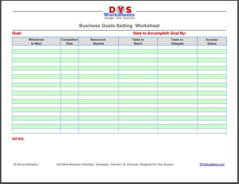Click the 'Completion Date' column header
This screenshot has height=184, width=239.
70,41
